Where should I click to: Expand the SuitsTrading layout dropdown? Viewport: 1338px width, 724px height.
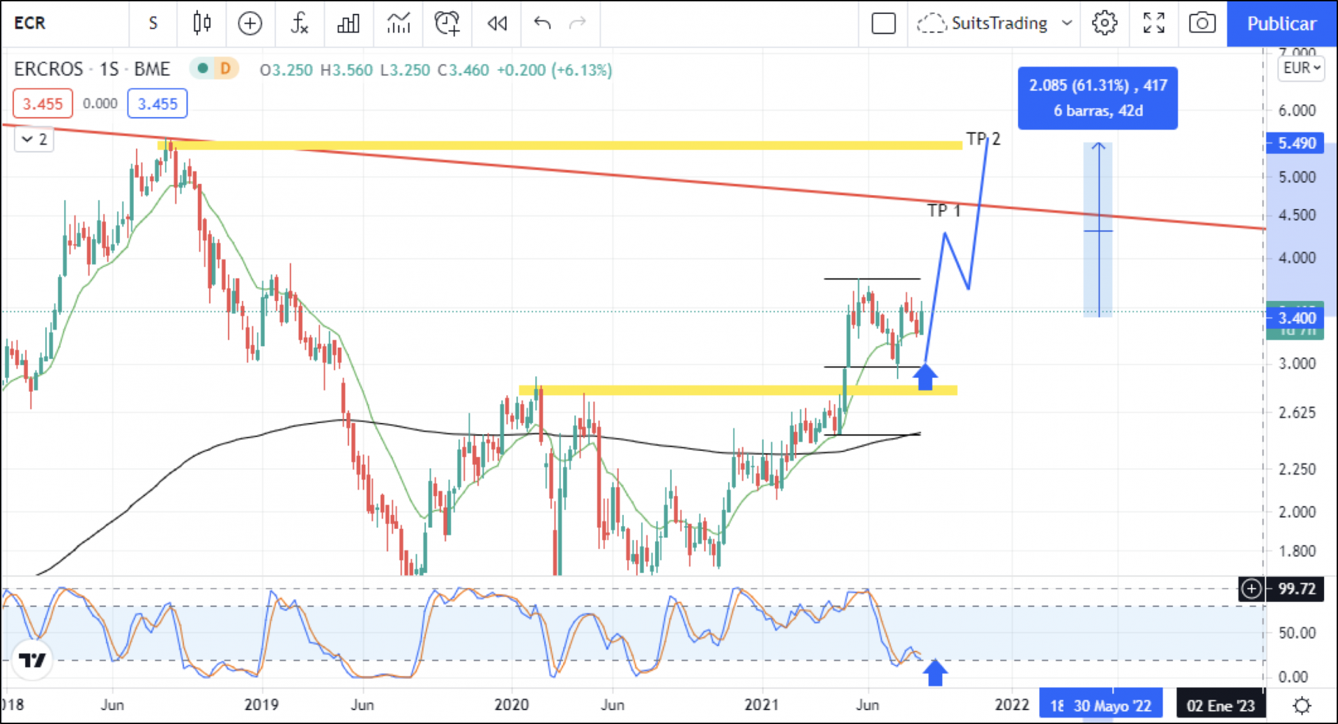[x=1066, y=24]
